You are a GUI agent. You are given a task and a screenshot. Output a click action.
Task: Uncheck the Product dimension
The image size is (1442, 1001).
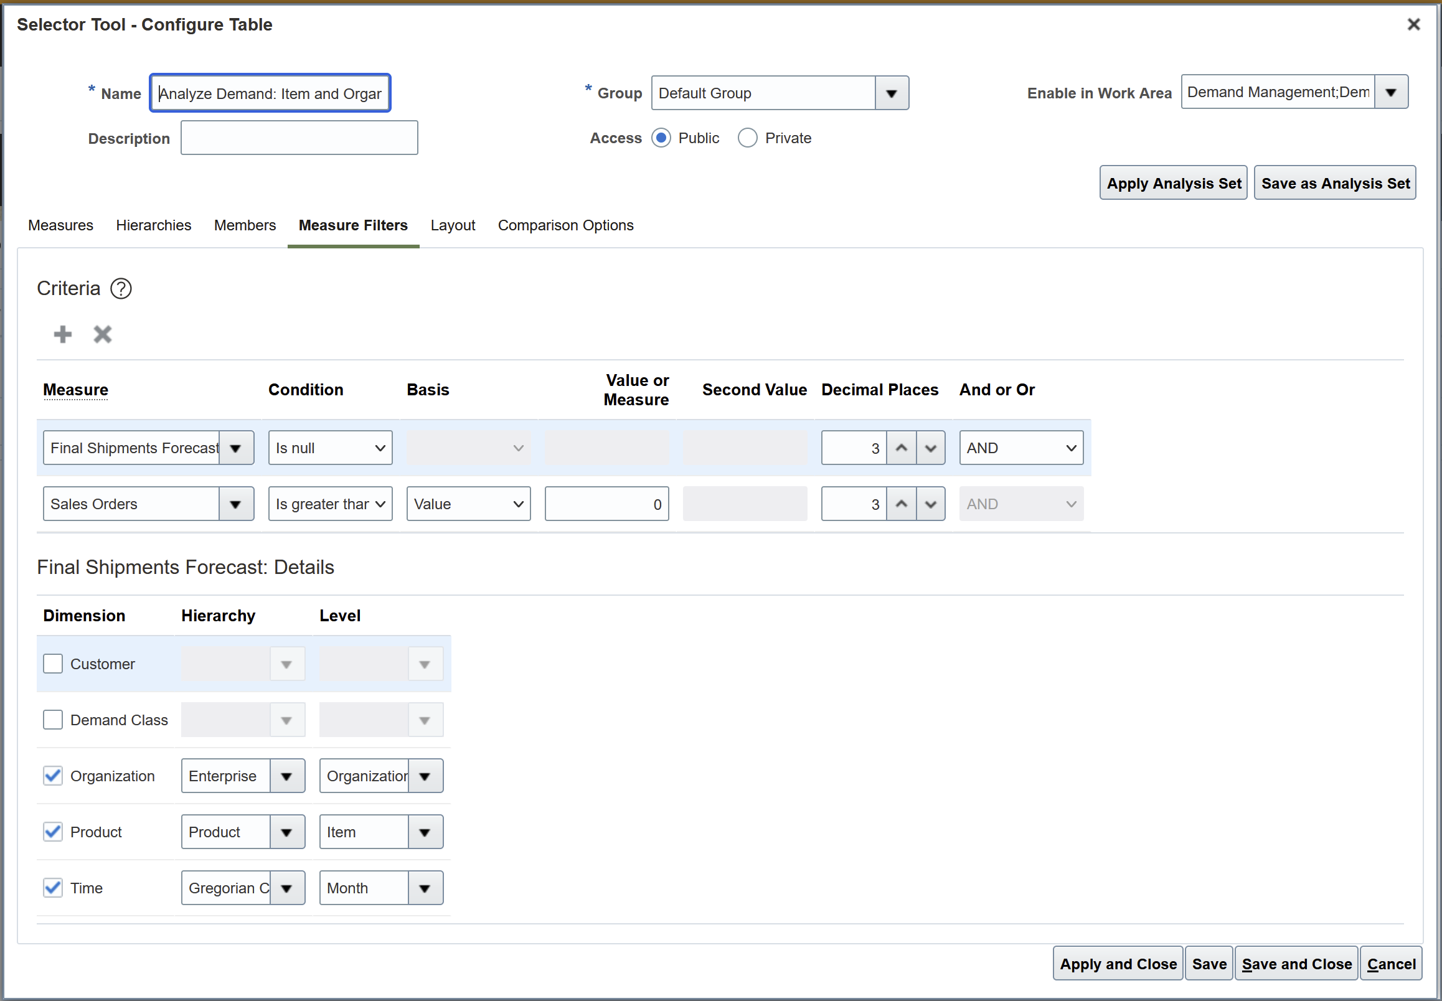tap(53, 831)
